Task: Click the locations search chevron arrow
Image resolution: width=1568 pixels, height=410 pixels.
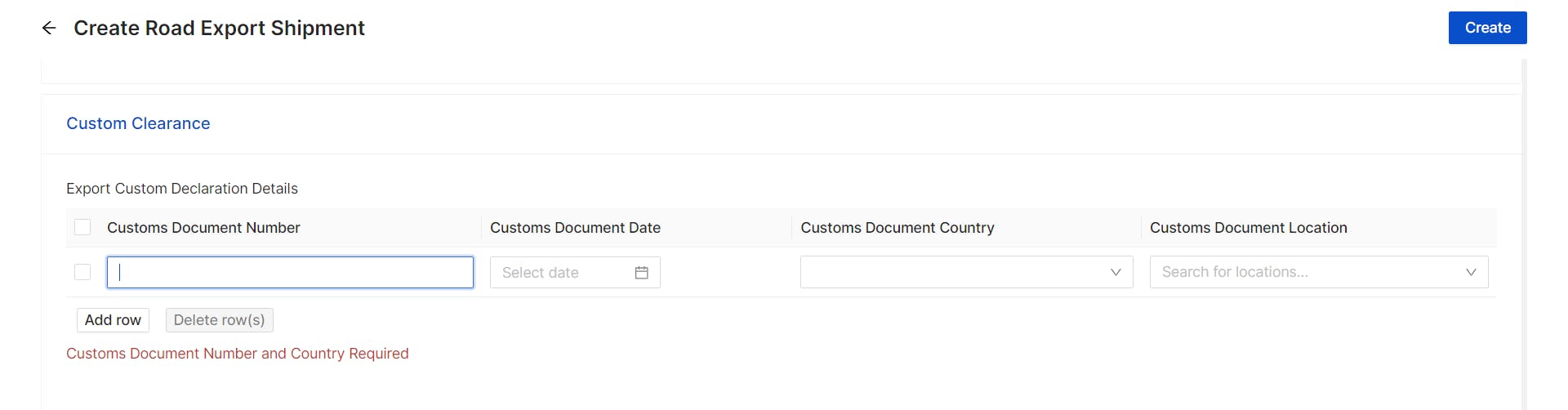Action: pos(1470,273)
